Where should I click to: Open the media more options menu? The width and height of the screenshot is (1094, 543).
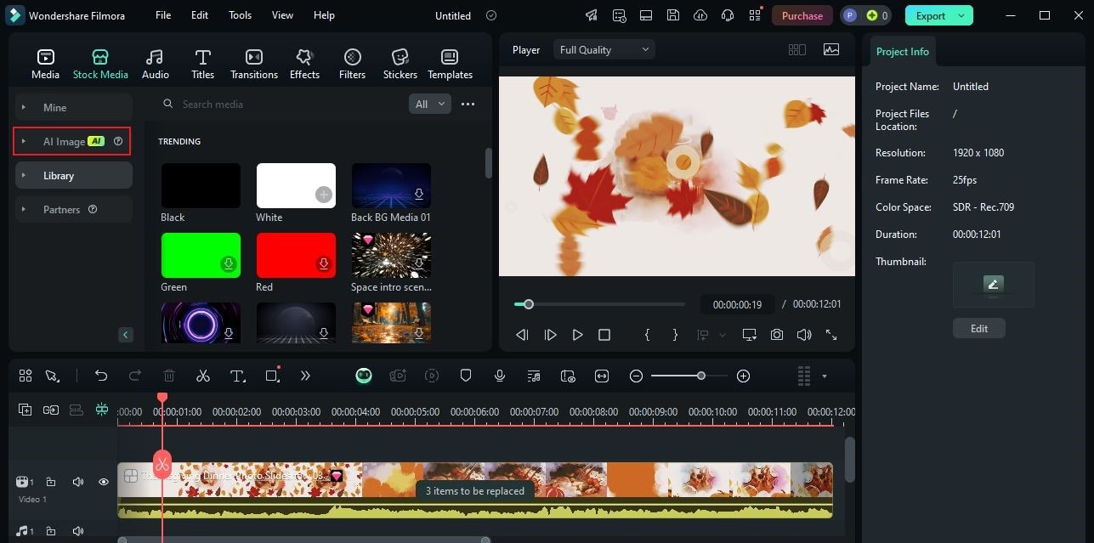(468, 104)
